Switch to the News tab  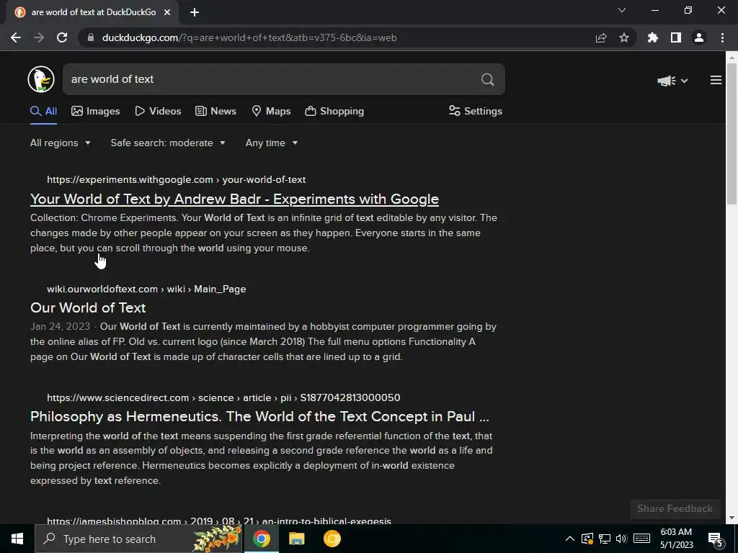215,112
